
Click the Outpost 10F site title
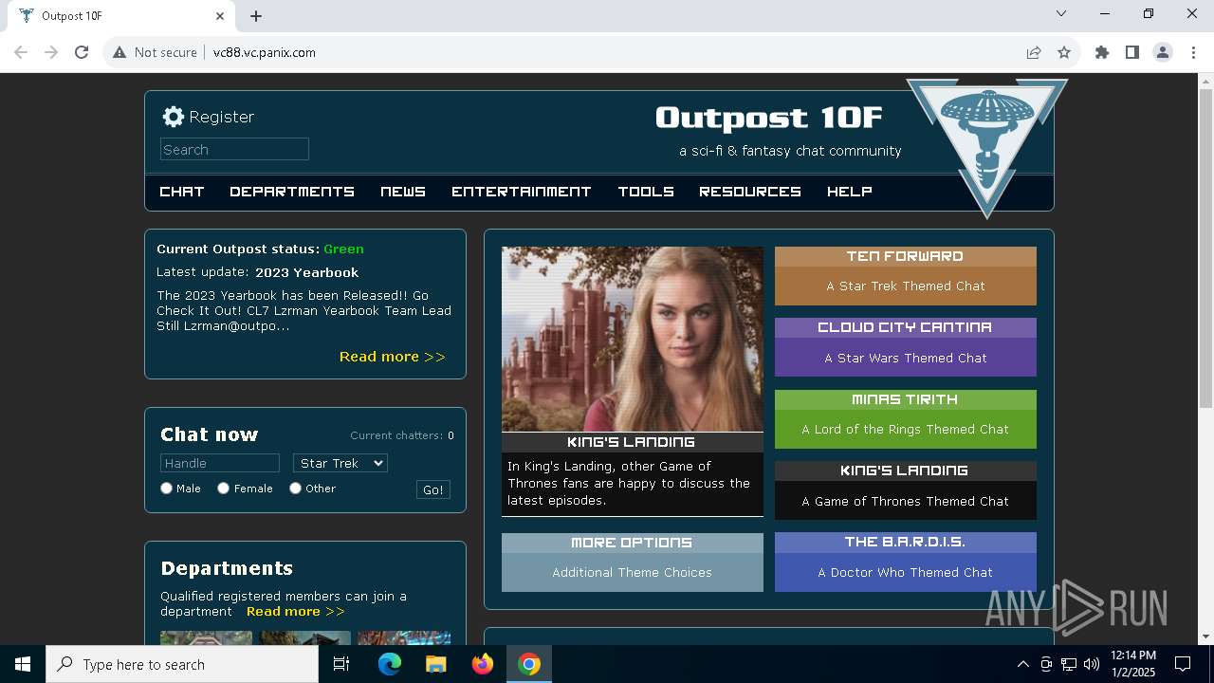[x=769, y=118]
